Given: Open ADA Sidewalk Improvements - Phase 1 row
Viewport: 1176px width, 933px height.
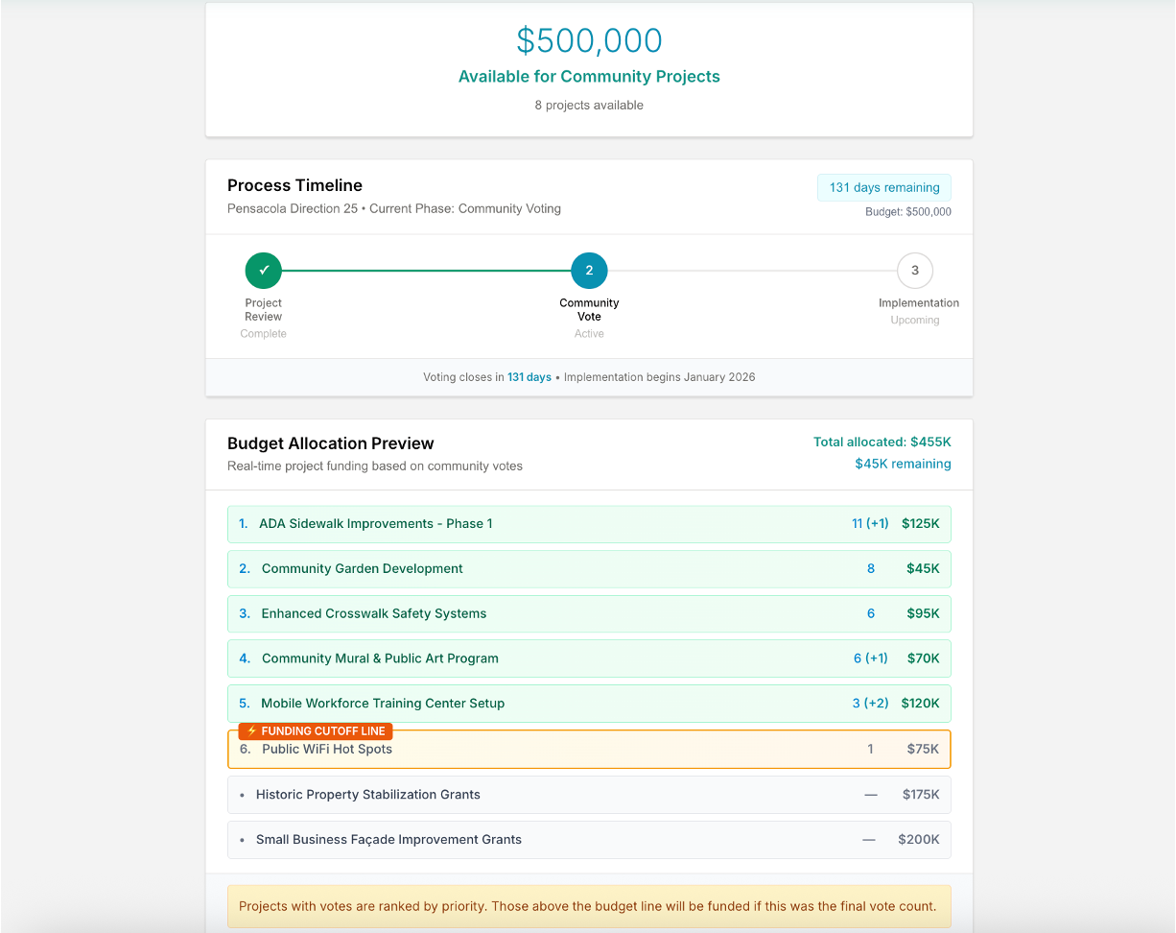Looking at the screenshot, I should [x=375, y=524].
